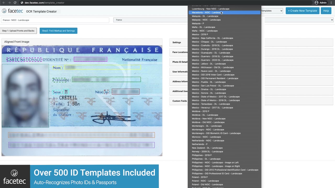Select Mexico - Jalisco - DL - Landscape

click(x=225, y=64)
